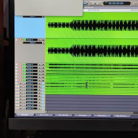
Task: Click the horizontal scrollbar below the tracks
Action: [91, 112]
